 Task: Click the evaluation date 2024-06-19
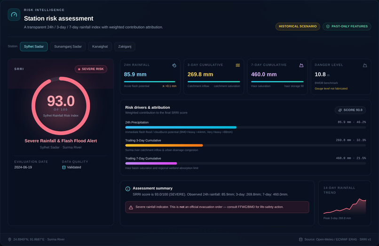[23, 167]
